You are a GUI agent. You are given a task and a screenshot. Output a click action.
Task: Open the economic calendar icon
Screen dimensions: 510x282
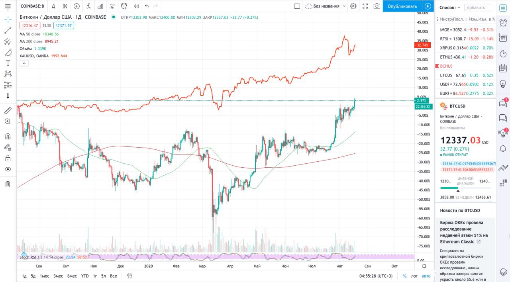click(503, 68)
